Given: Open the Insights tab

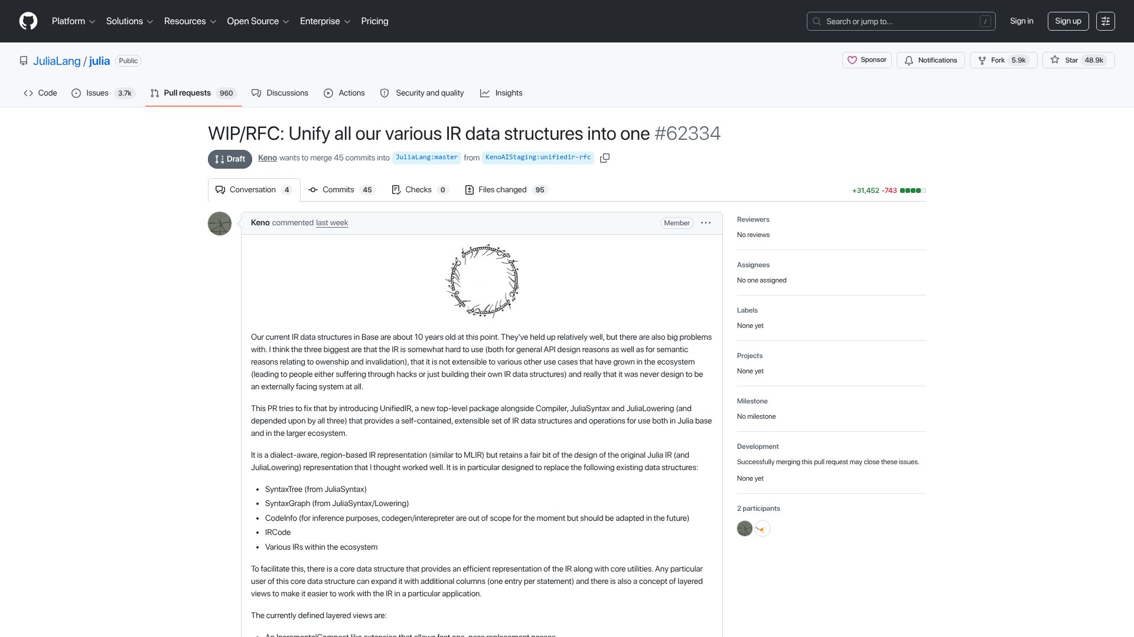Looking at the screenshot, I should [501, 93].
